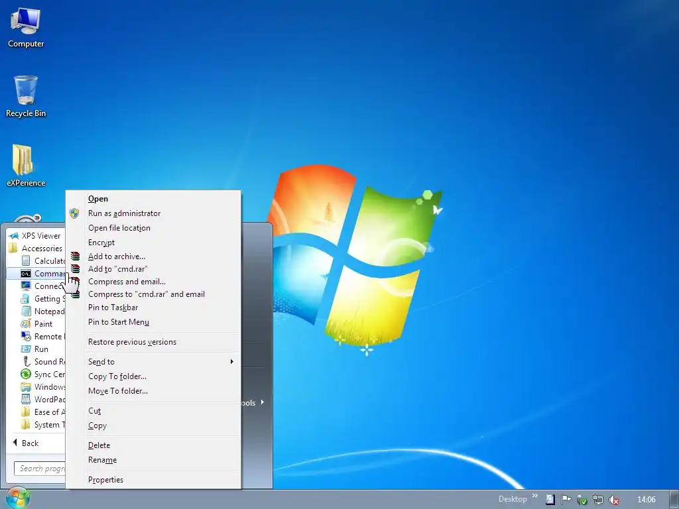Select Encrypt in the context menu

153,243
